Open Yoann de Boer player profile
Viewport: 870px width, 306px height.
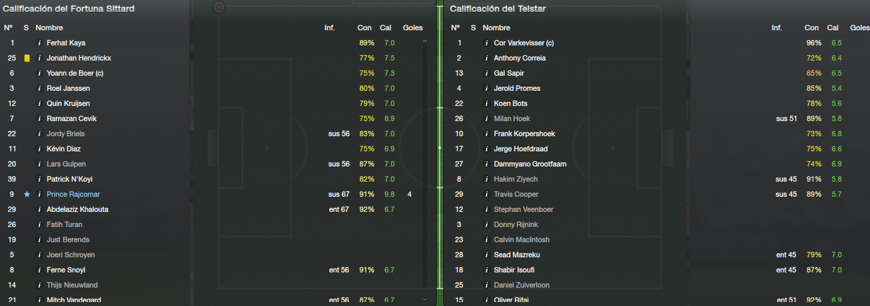point(75,73)
